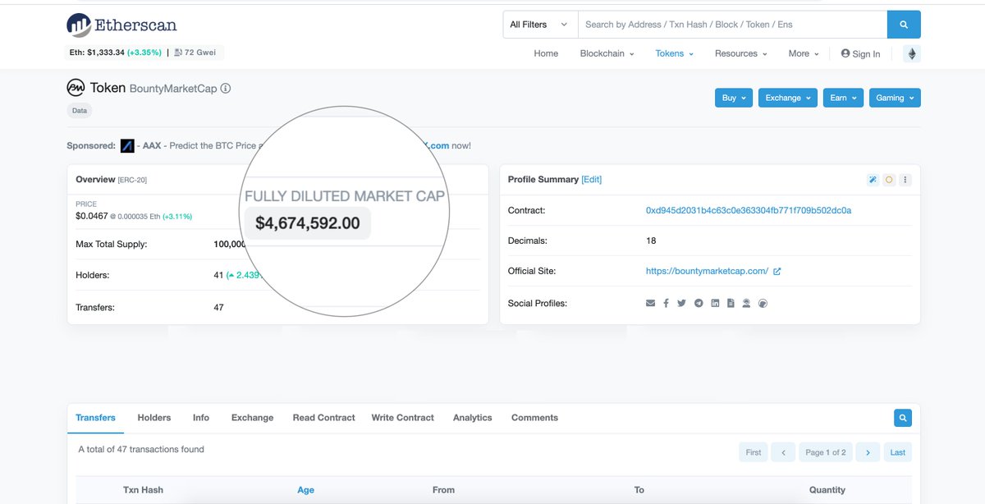
Task: Open the Gaming dropdown button
Action: click(x=895, y=98)
